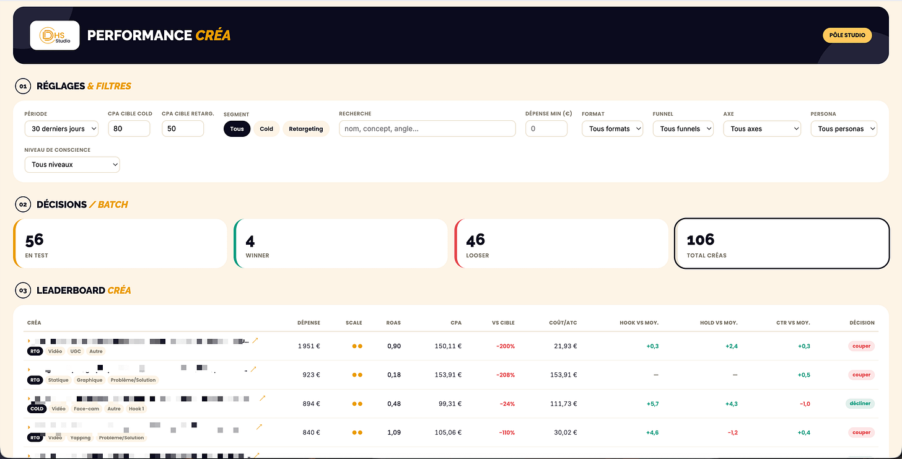Open the Format dropdown
Viewport: 902px width, 459px height.
pyautogui.click(x=612, y=129)
